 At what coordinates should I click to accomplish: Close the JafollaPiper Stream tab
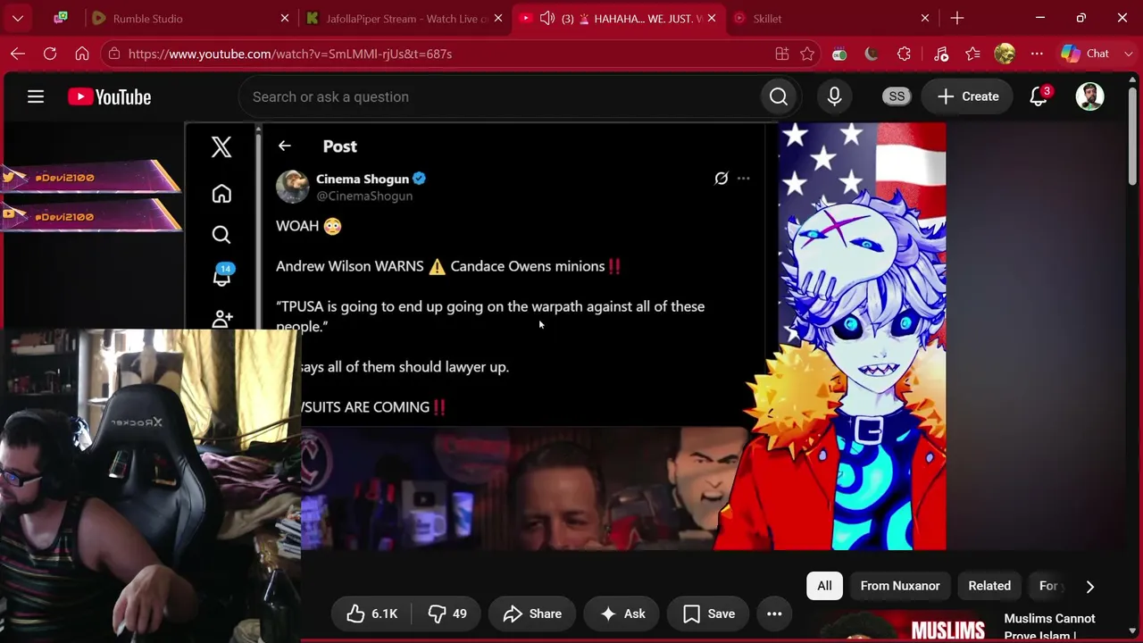(x=498, y=18)
